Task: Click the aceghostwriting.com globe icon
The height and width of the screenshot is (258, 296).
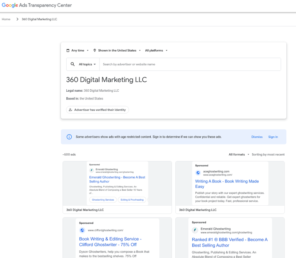Action: click(198, 173)
